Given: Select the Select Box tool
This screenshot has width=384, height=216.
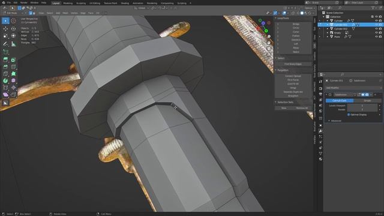Looking at the screenshot, I should point(5,21).
